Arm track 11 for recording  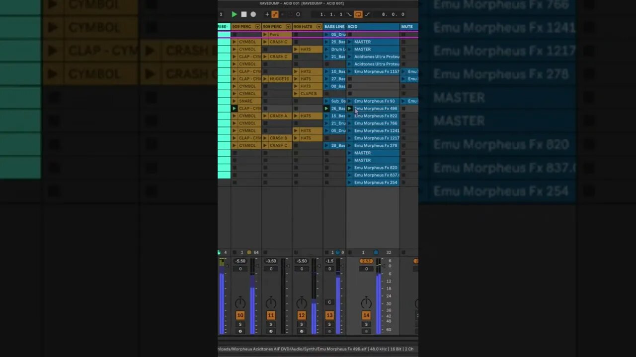[271, 332]
